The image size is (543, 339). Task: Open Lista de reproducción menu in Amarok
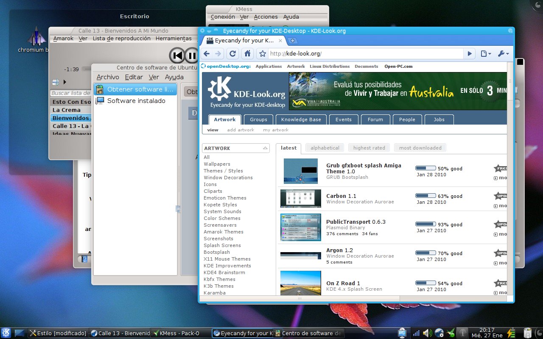(121, 38)
